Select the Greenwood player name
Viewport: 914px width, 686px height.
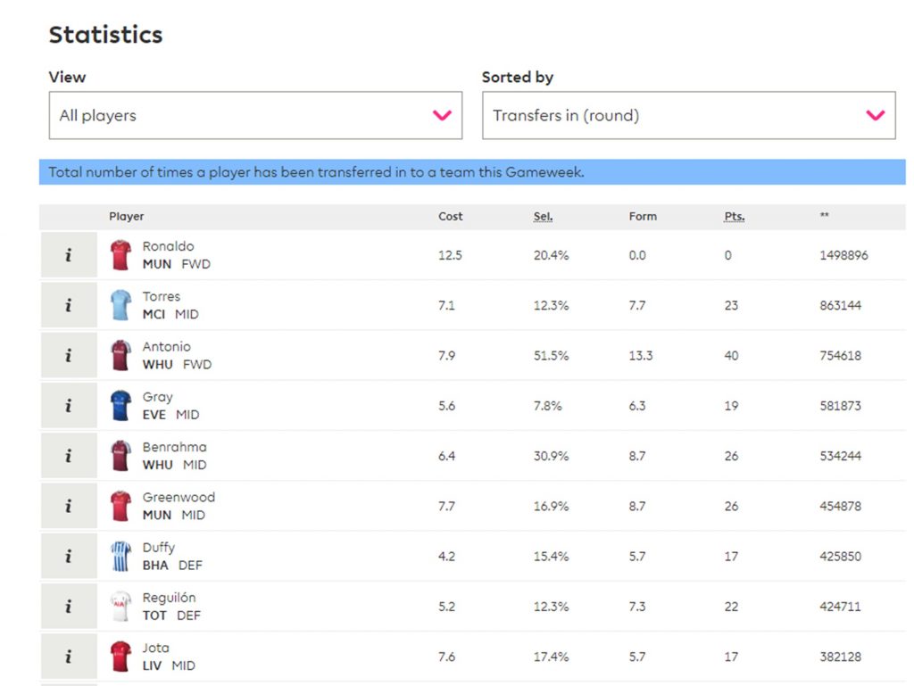[x=179, y=497]
